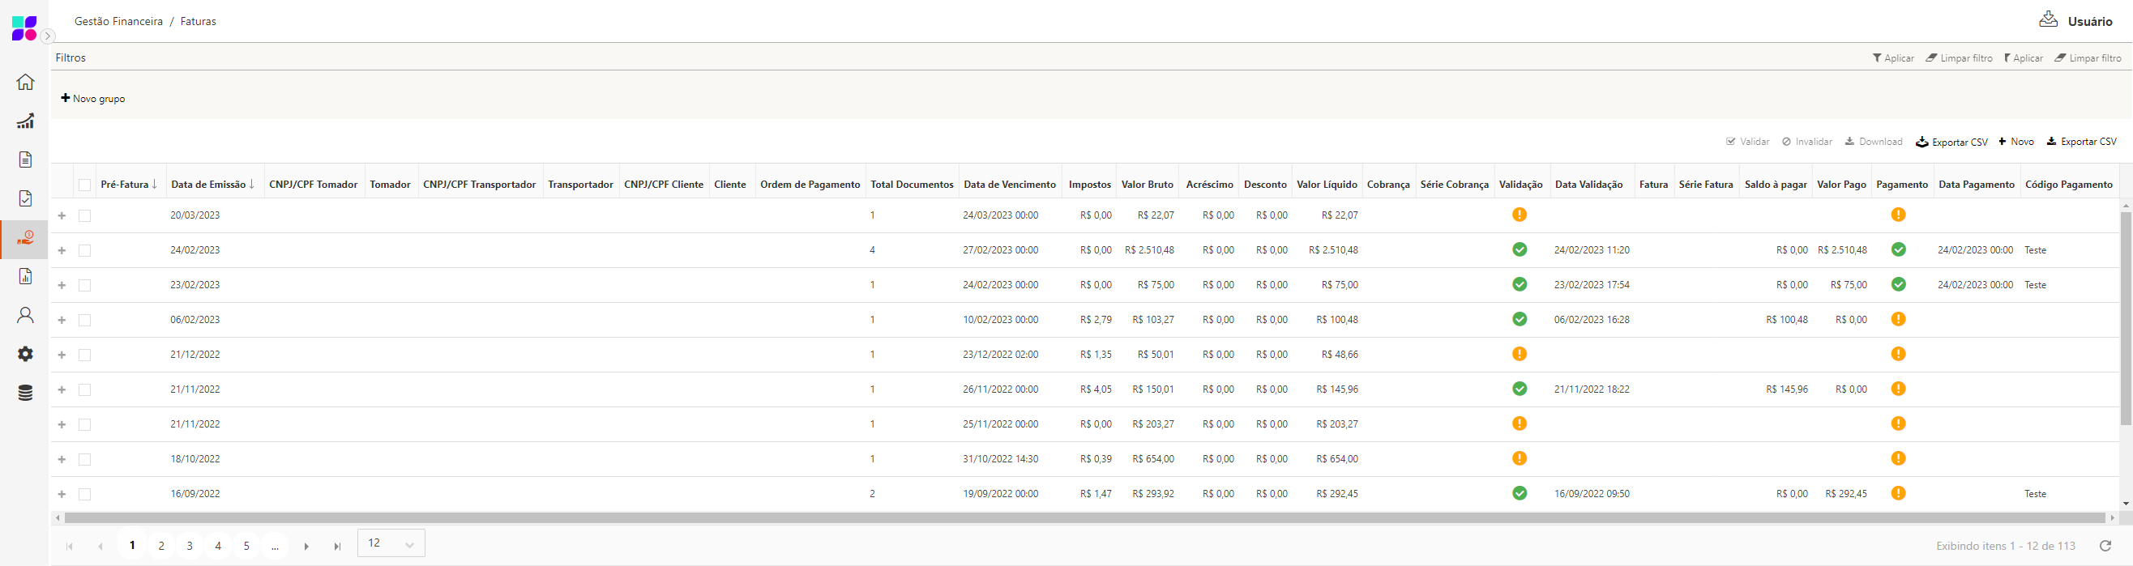Screen dimensions: 2133x566
Task: Click the Limpar filtro button
Action: 1959,59
